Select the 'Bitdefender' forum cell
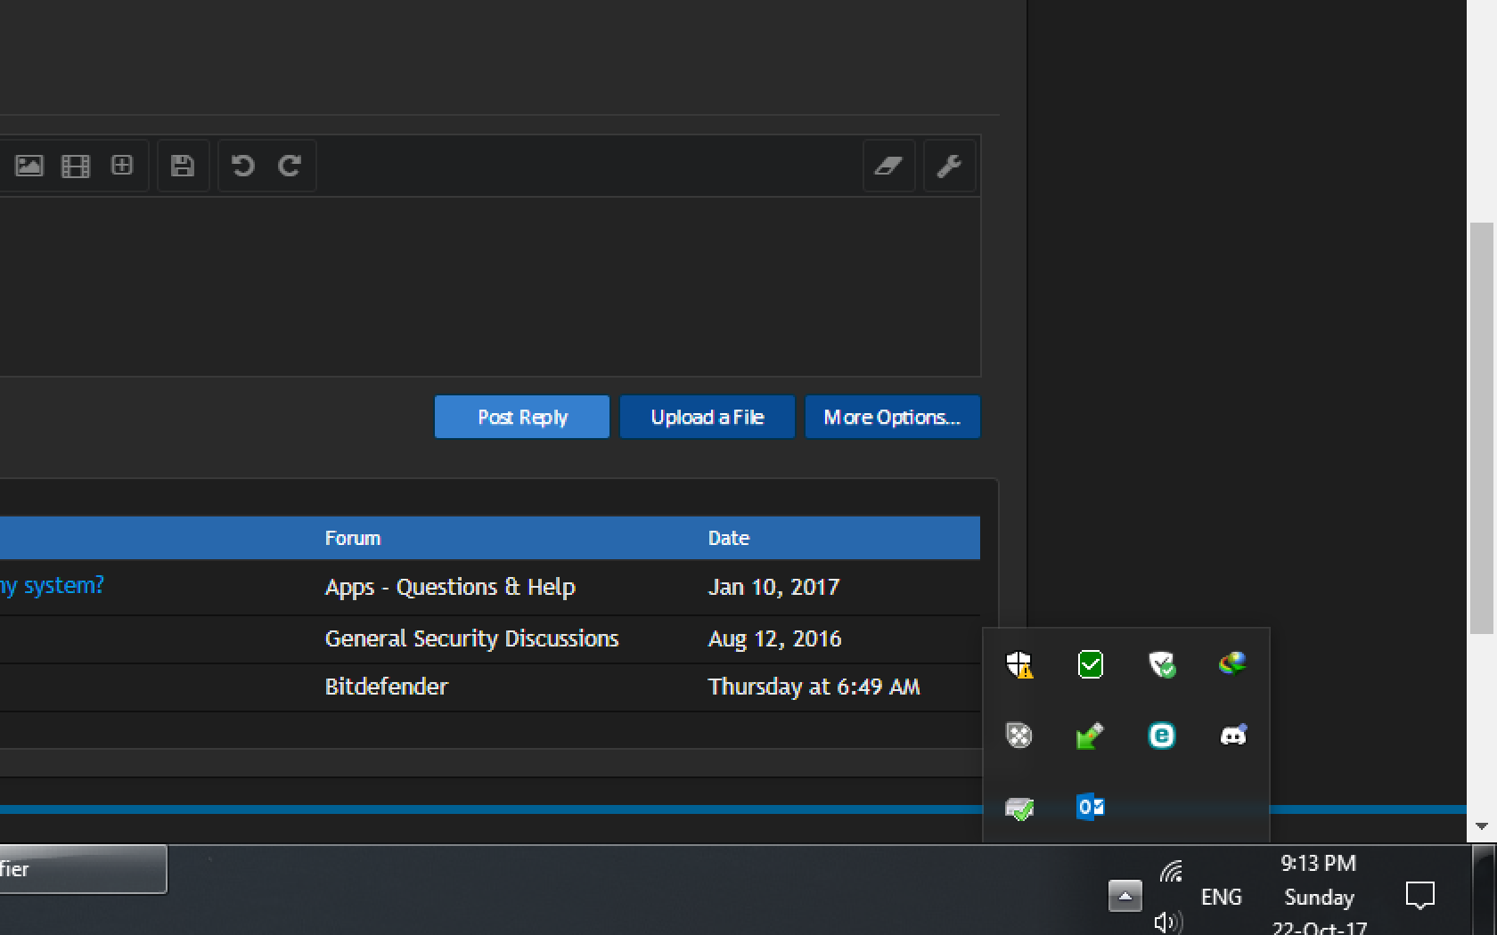The image size is (1497, 935). (386, 687)
